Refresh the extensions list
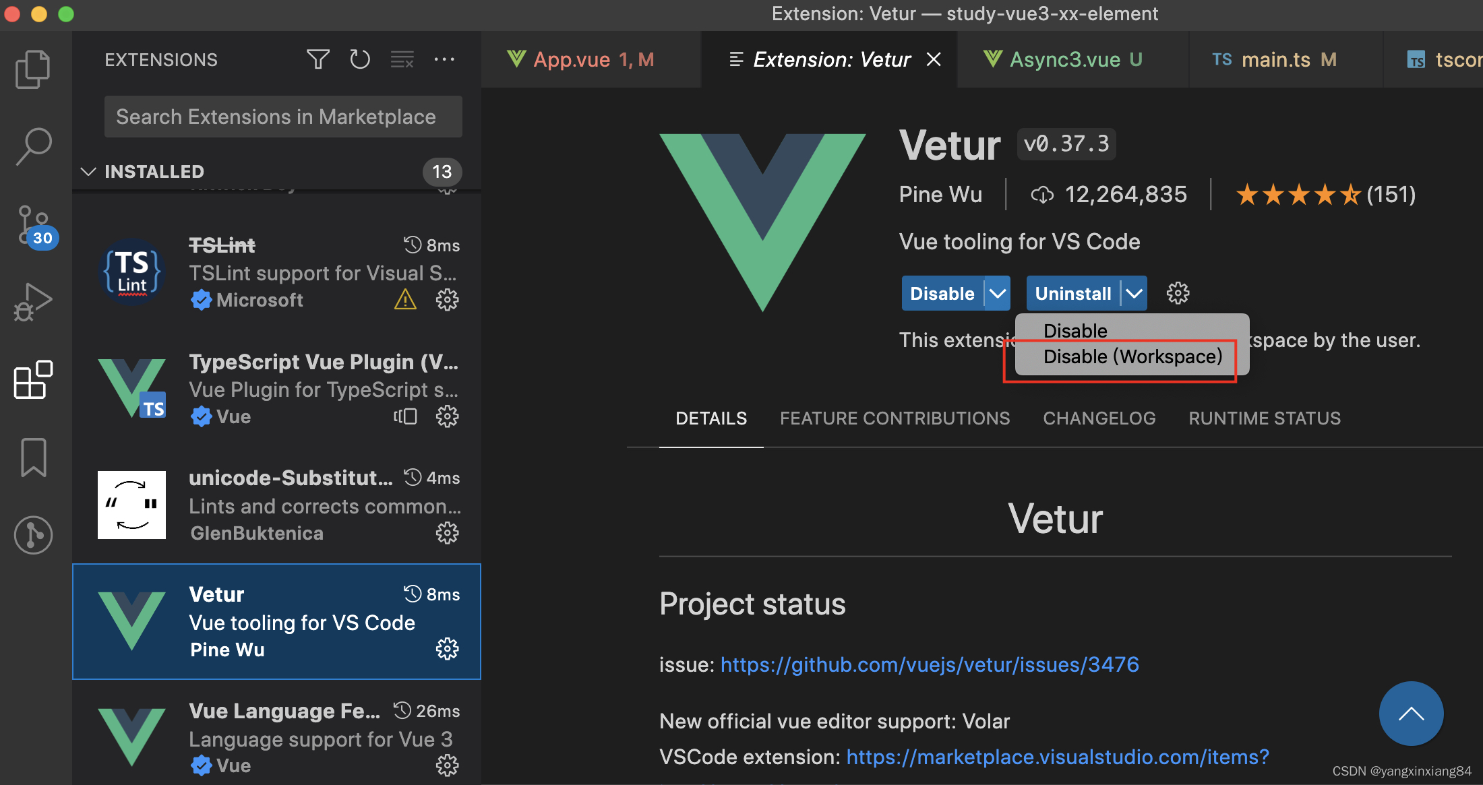The width and height of the screenshot is (1483, 785). (360, 60)
